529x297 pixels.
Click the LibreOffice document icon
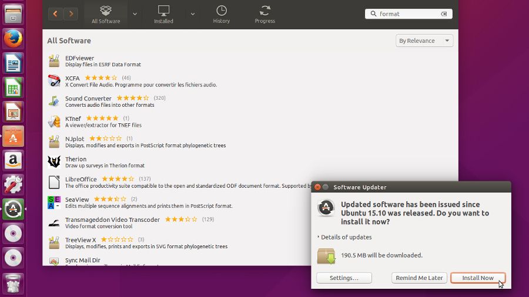54,182
